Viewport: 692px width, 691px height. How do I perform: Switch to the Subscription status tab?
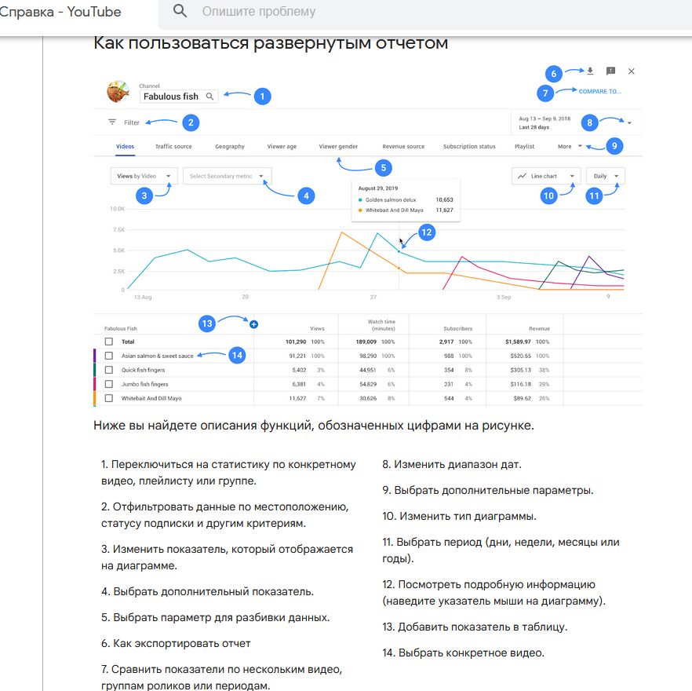pyautogui.click(x=469, y=146)
